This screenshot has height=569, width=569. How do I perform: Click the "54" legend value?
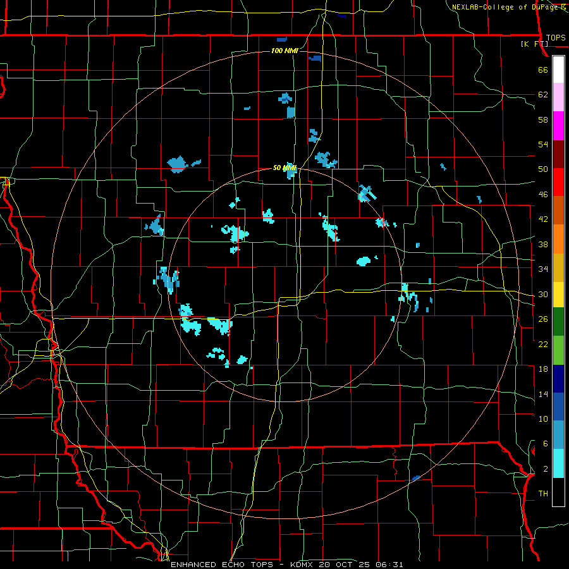pos(543,144)
